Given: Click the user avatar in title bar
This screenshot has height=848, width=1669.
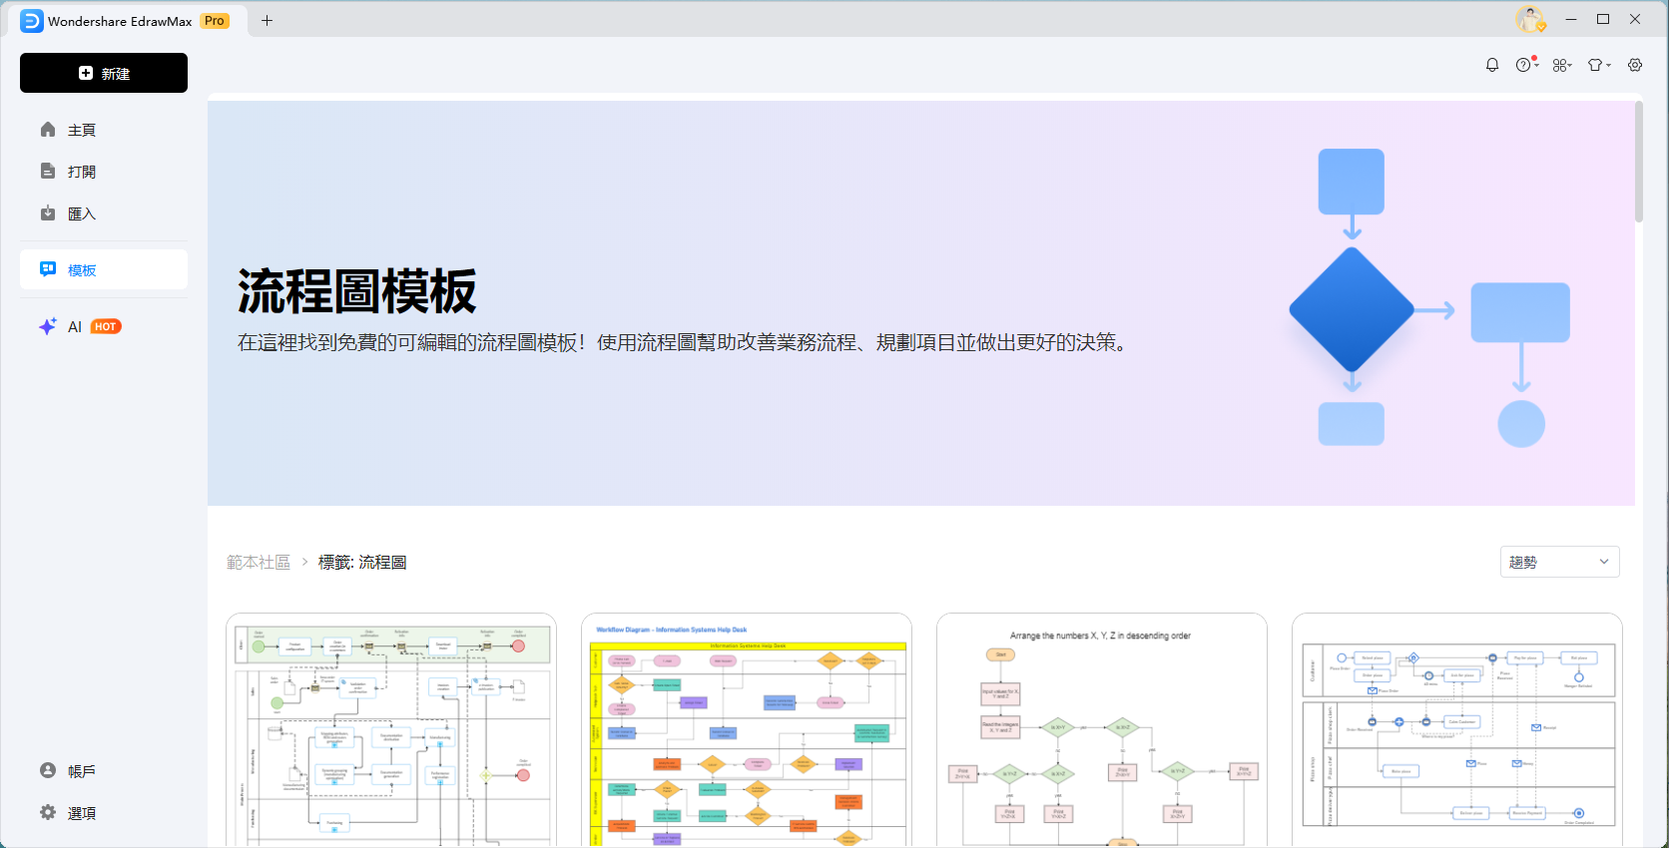Looking at the screenshot, I should (1530, 19).
